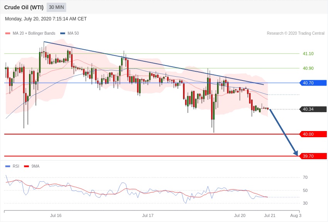Image resolution: width=328 pixels, height=222 pixels.
Task: Click the Aug 3 date label
Action: pyautogui.click(x=296, y=215)
